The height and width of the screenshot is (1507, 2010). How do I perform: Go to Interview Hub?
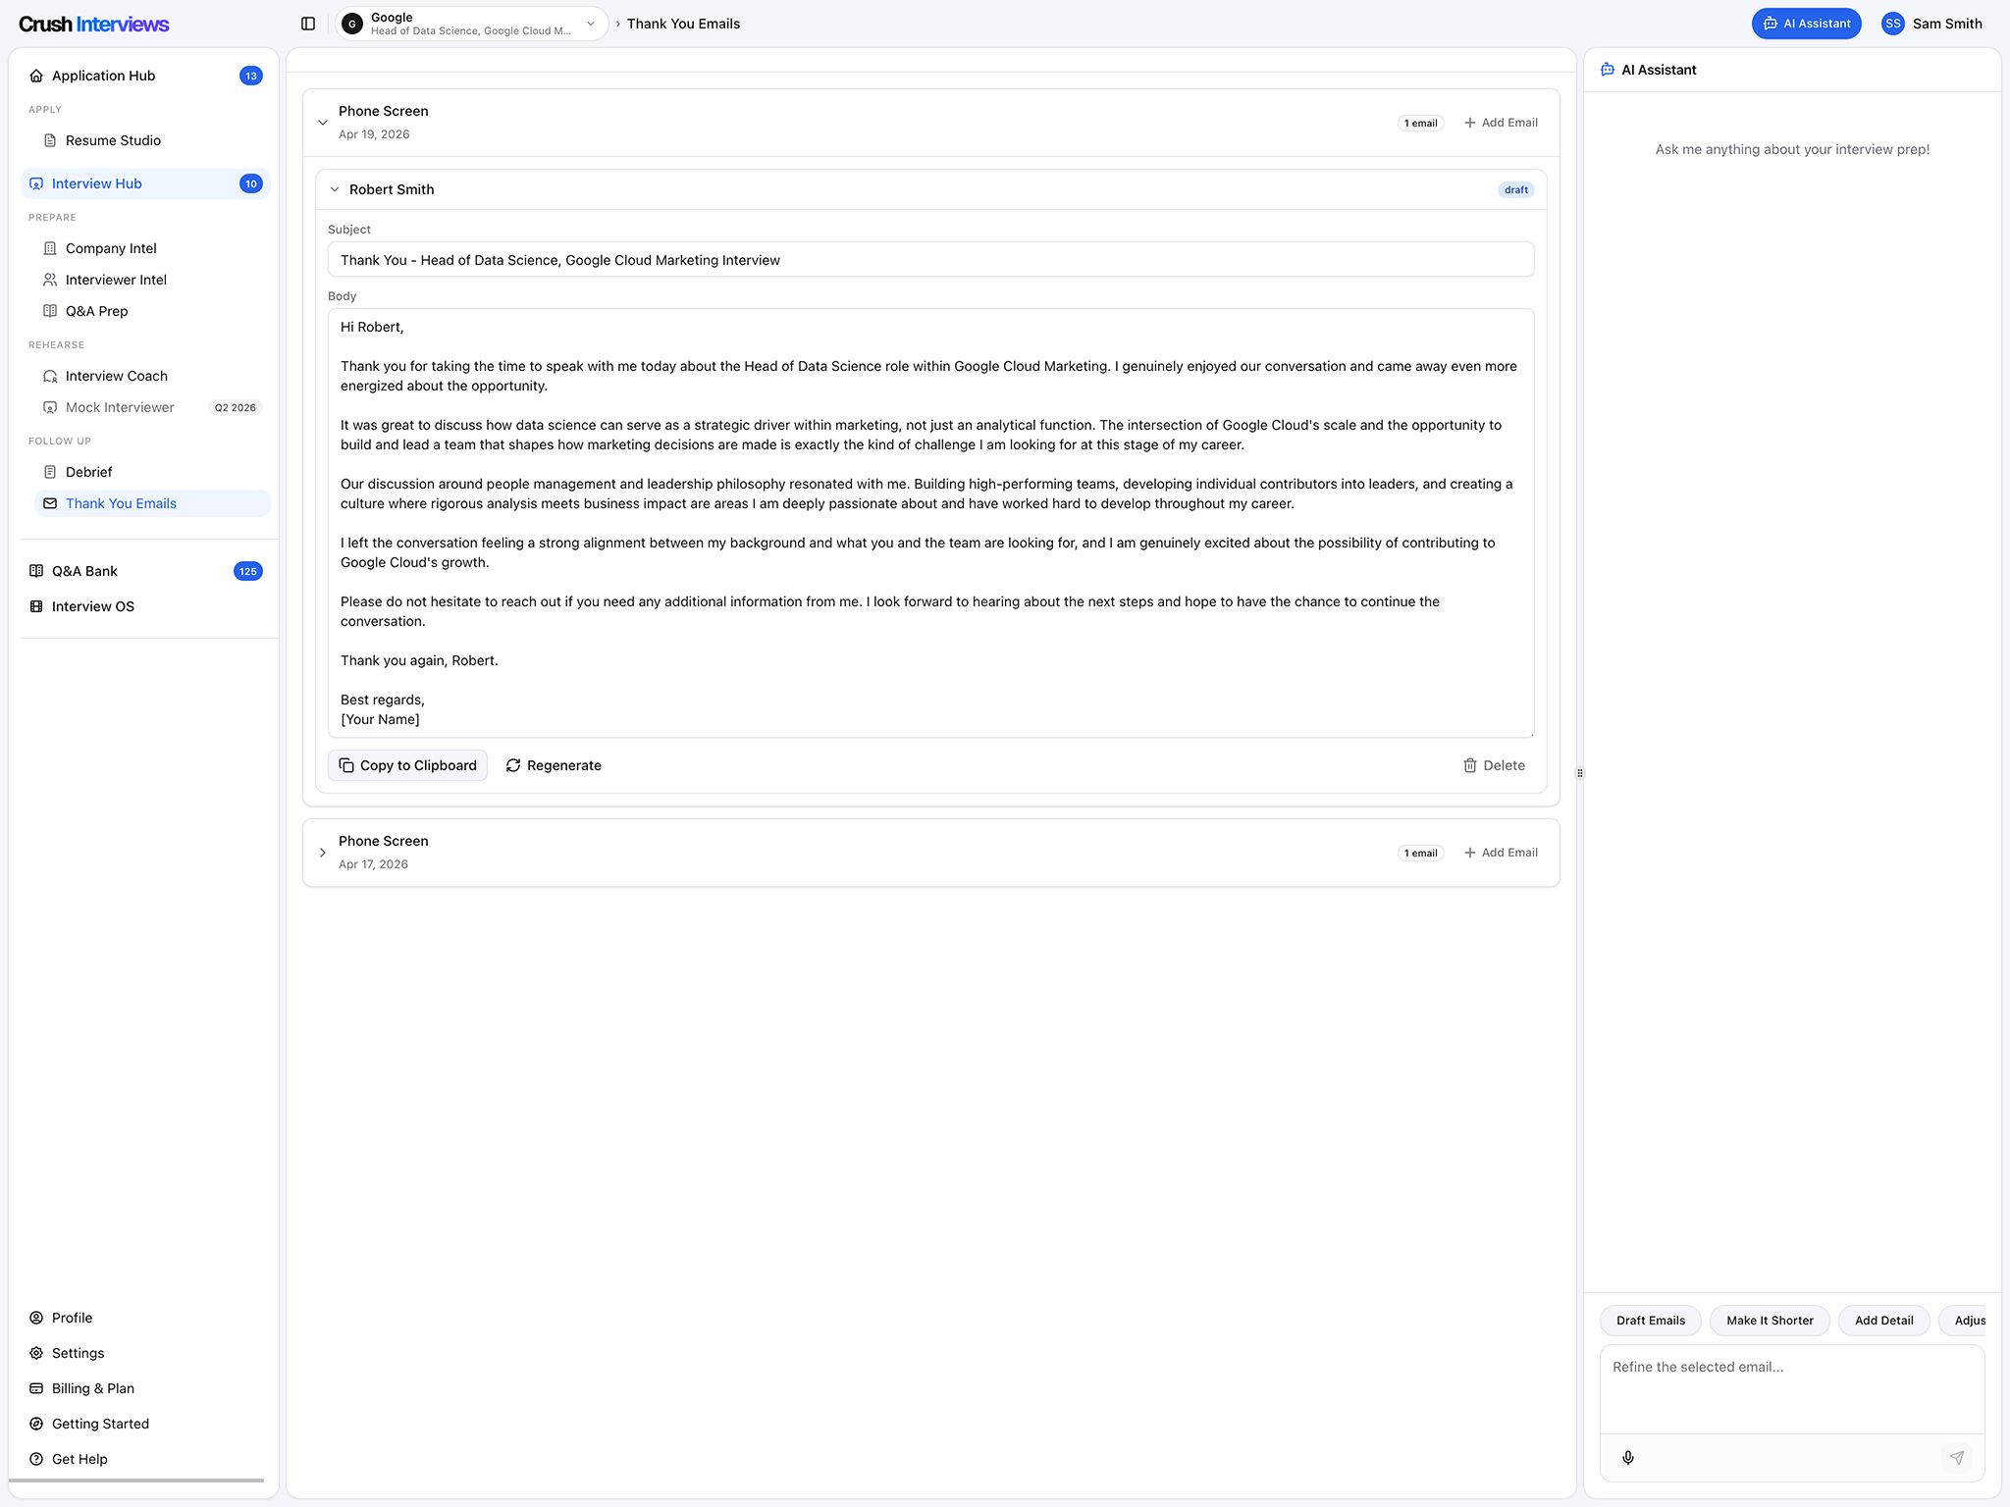pyautogui.click(x=145, y=183)
